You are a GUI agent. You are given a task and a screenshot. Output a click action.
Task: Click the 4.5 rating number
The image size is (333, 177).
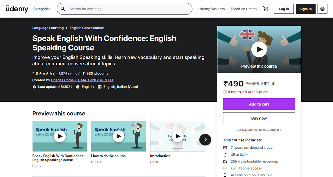coord(35,73)
